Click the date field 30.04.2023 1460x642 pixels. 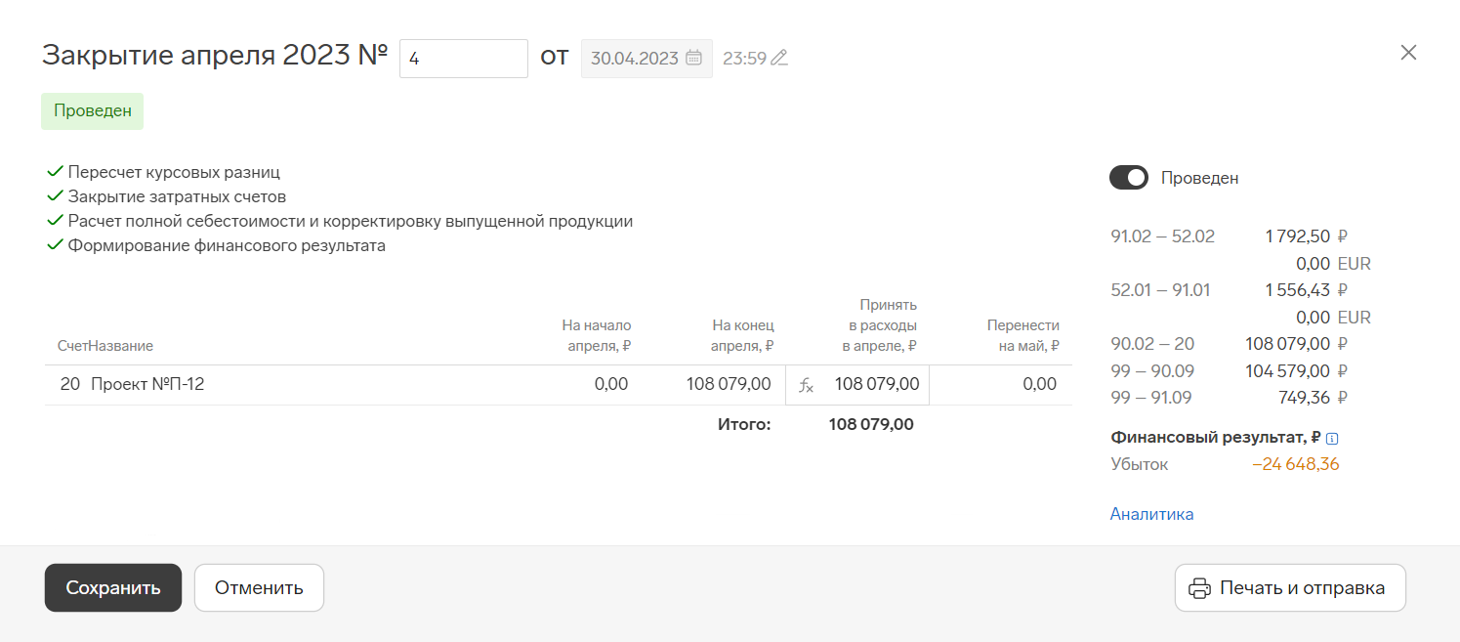click(635, 59)
